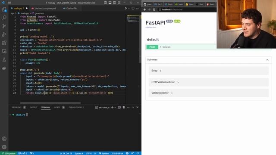Viewport: 276px width, 155px height.
Task: Click Ln 24, Col 19 cursor position
Action: [x=66, y=153]
